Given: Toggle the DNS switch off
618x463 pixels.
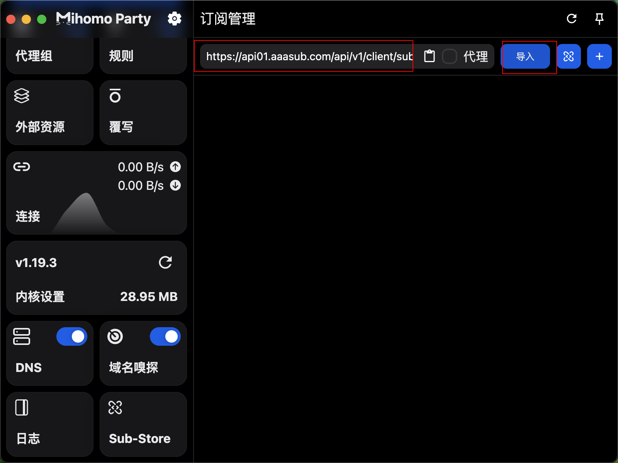Looking at the screenshot, I should pos(72,336).
